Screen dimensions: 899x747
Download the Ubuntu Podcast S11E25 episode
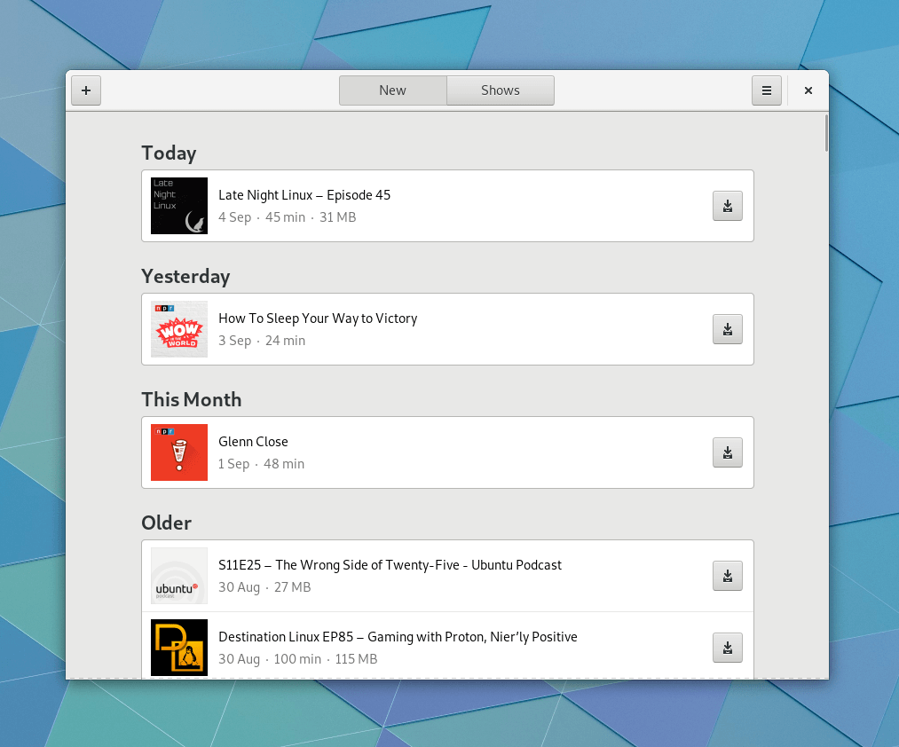[727, 576]
